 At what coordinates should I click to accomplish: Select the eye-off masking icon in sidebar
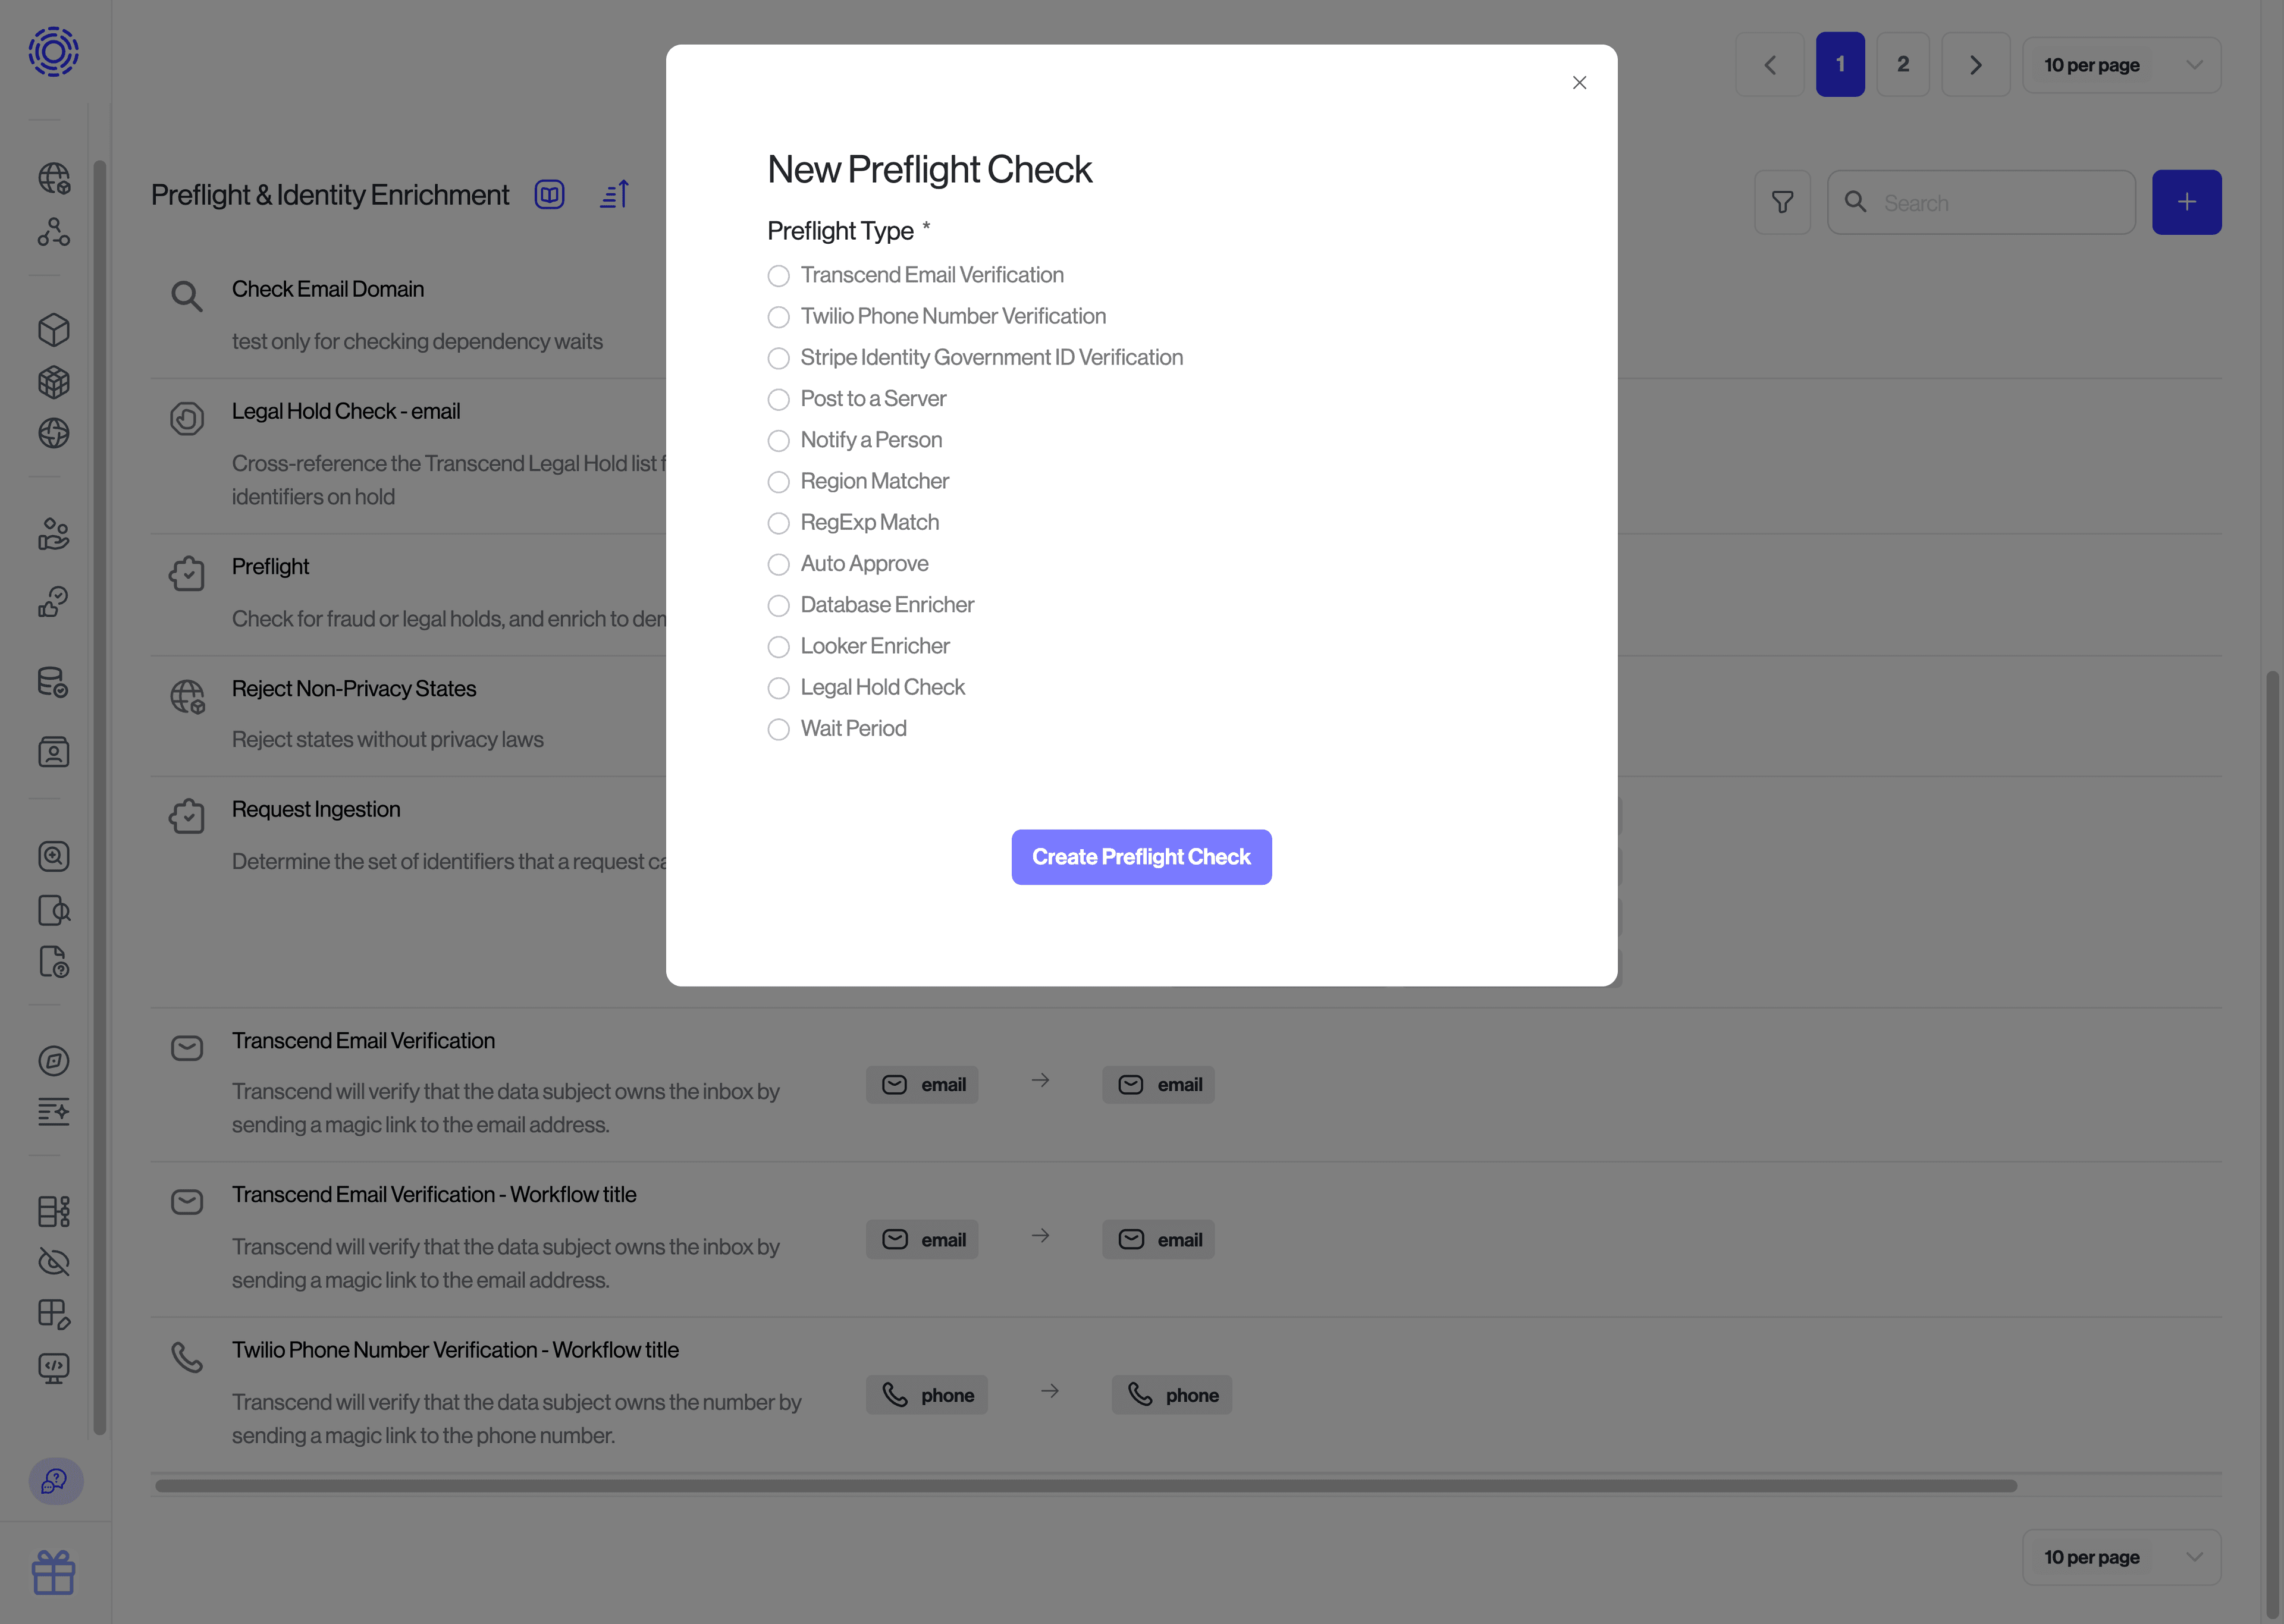[x=54, y=1262]
